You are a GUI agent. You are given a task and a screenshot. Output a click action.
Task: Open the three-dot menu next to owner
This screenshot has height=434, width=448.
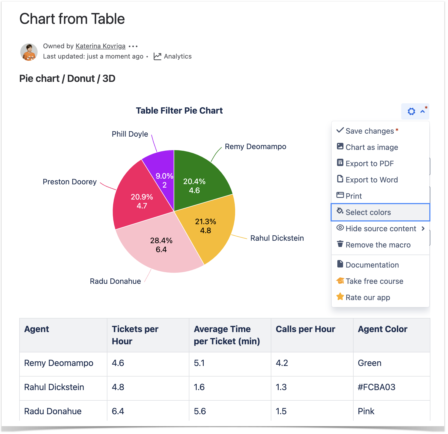[x=133, y=46]
